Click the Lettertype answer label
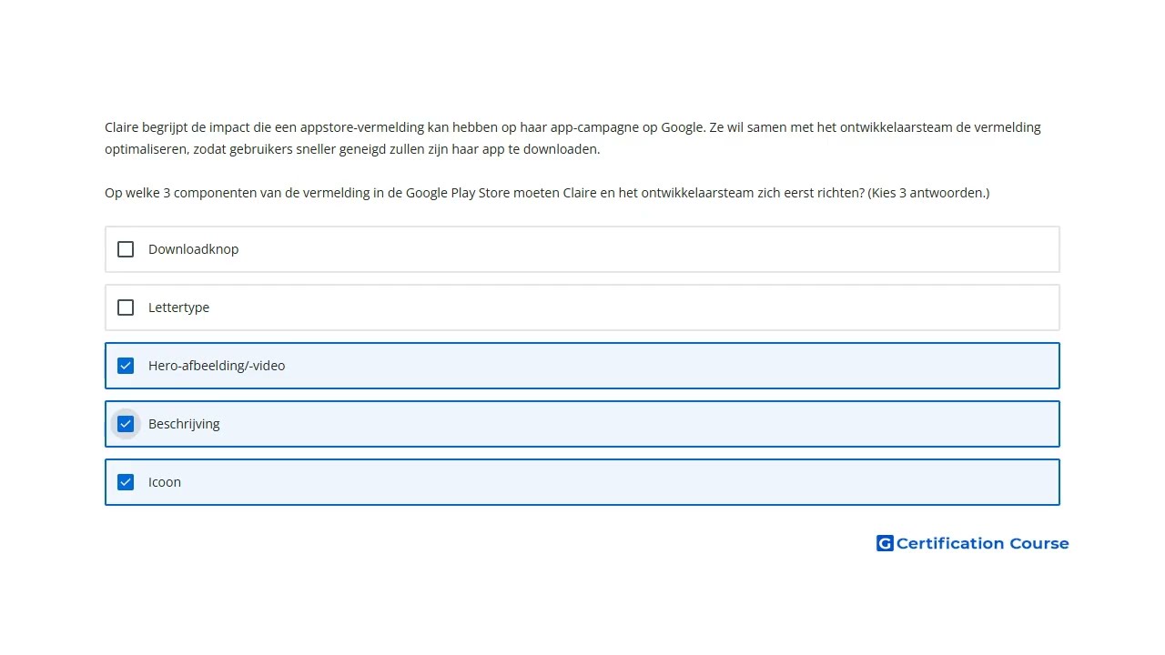Image resolution: width=1165 pixels, height=655 pixels. coord(178,307)
